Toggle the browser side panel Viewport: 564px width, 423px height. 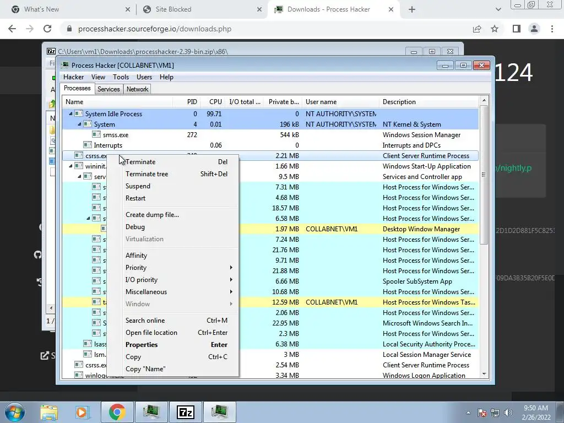517,29
